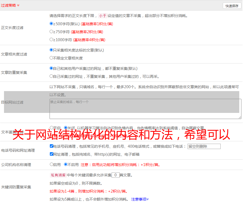Click the 留空则删除 replacement phone field
This screenshot has width=243, height=204.
204,146
